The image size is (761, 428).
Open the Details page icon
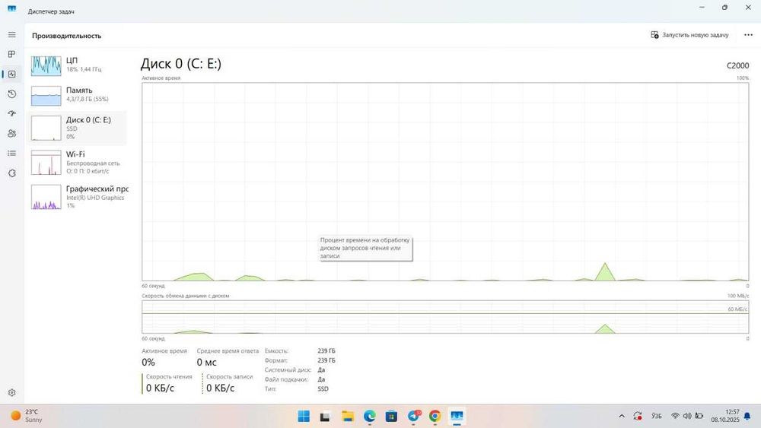(11, 153)
